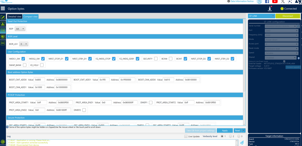
Task: Collapse the Read Out Protection section
Action: coord(125,21)
